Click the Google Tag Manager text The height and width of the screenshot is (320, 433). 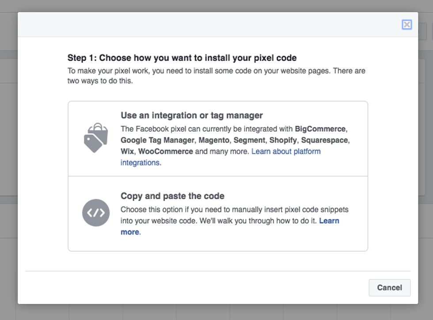pos(157,140)
